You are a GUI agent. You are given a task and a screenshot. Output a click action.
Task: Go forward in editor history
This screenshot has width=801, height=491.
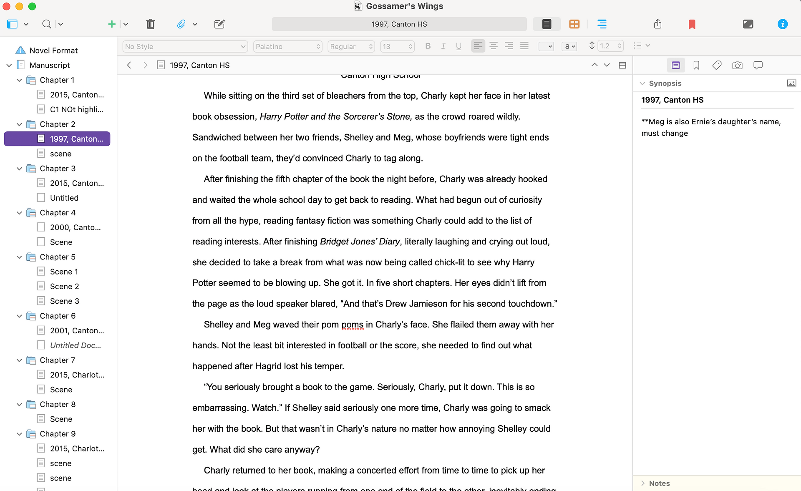tap(145, 65)
